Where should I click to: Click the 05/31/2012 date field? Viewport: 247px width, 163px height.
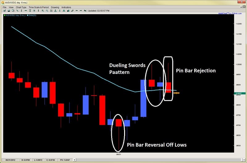(11, 160)
